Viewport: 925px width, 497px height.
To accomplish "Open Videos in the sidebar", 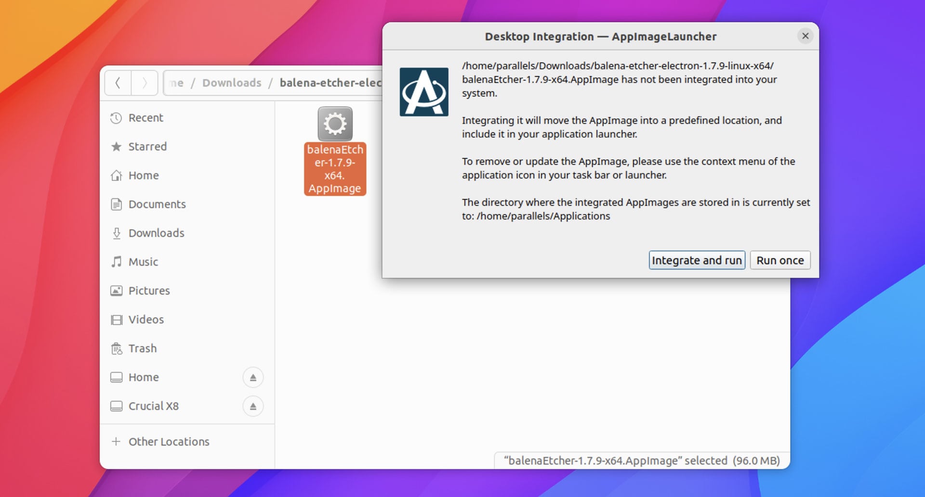I will point(187,320).
